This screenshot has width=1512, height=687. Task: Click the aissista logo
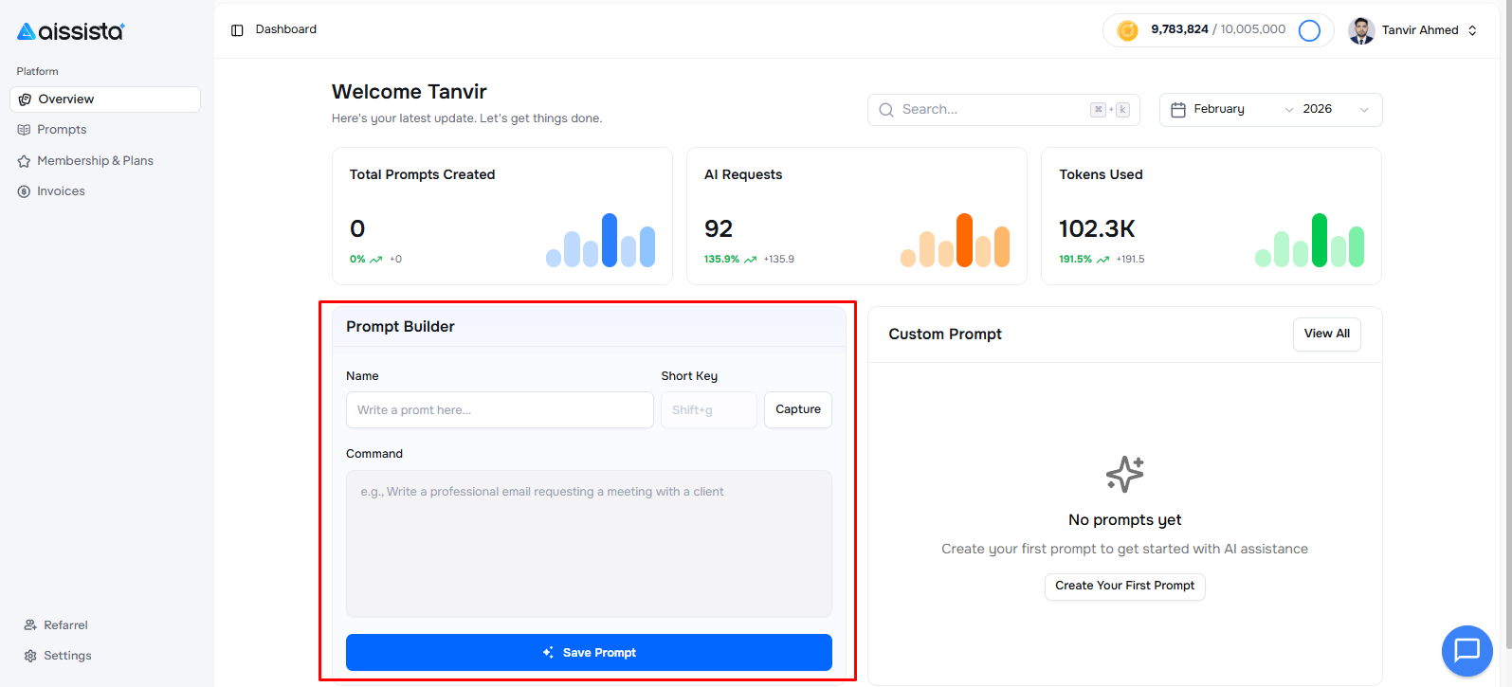[71, 31]
